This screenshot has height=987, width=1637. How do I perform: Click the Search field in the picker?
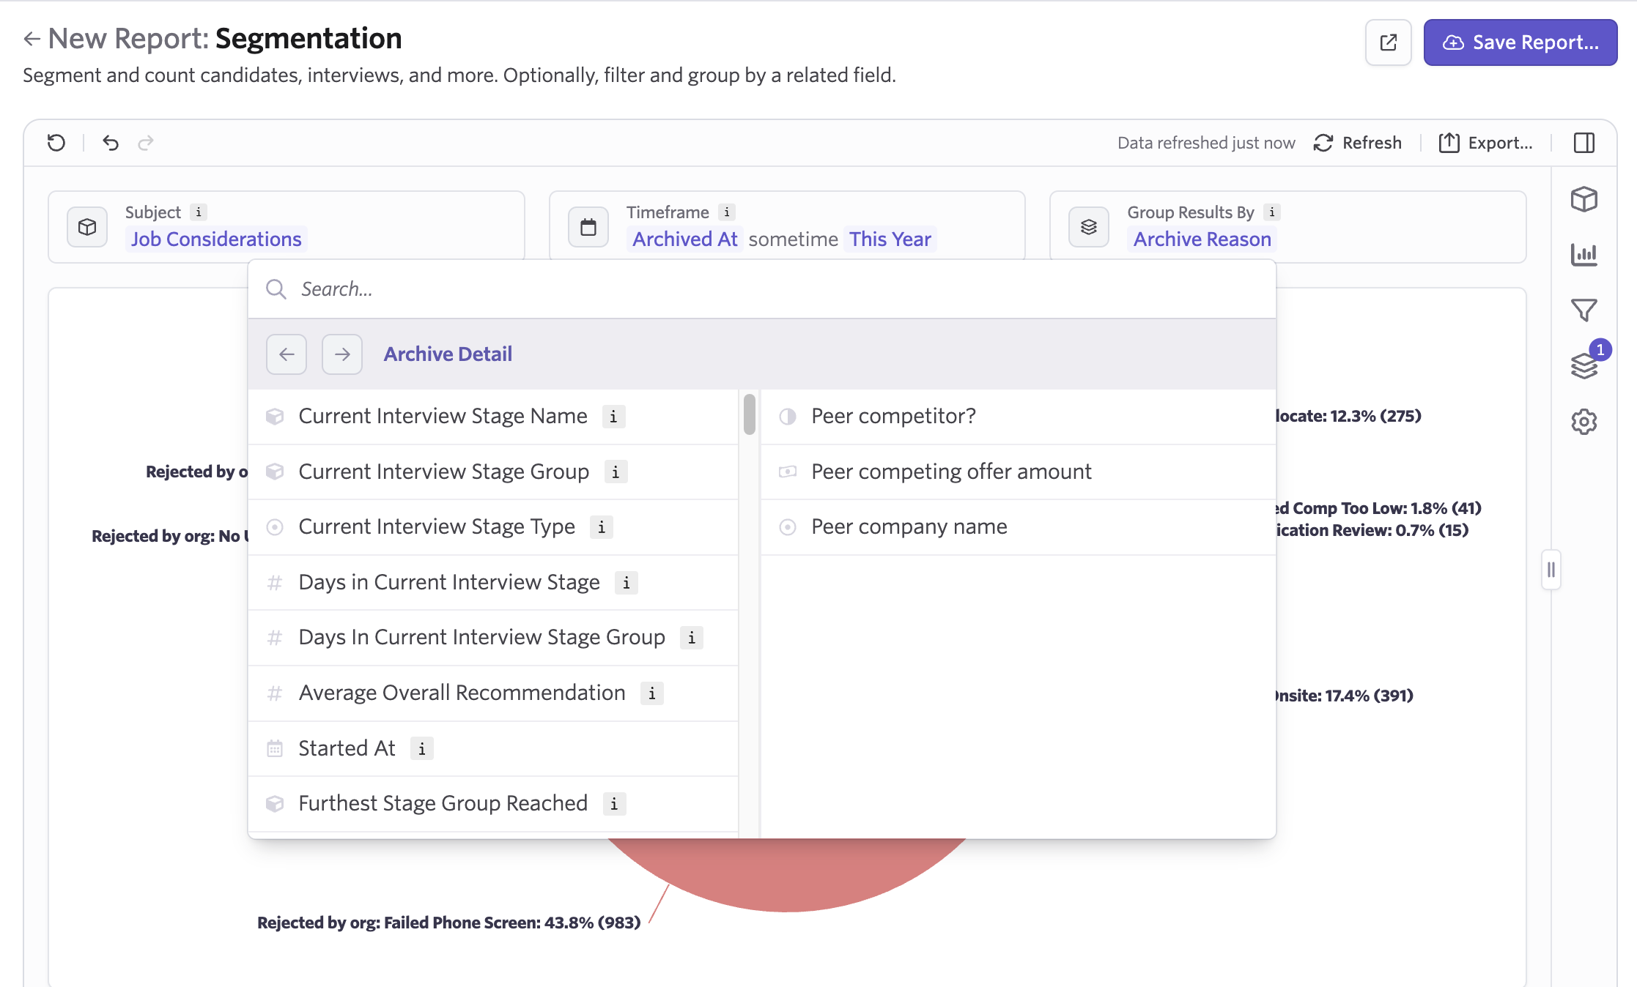pos(762,289)
